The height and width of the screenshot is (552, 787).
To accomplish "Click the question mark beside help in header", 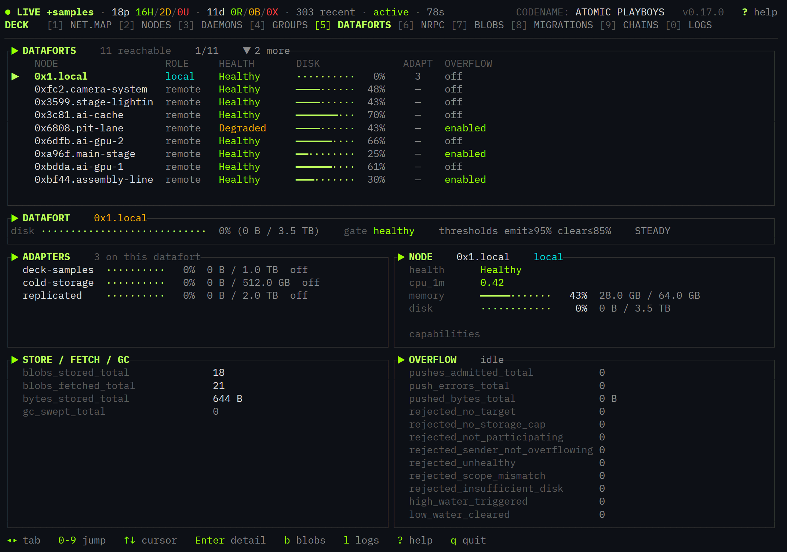I will coord(744,12).
